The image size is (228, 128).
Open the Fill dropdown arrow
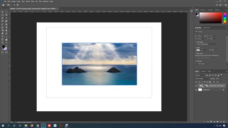click(x=221, y=82)
